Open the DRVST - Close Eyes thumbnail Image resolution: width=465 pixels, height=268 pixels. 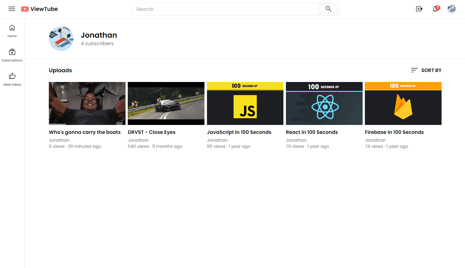point(166,103)
